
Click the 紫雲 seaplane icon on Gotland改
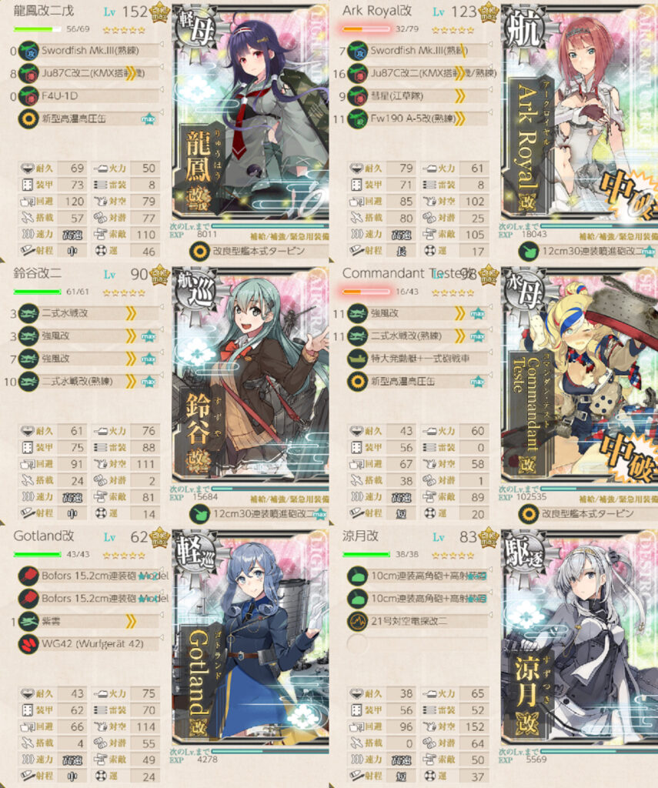coord(28,621)
